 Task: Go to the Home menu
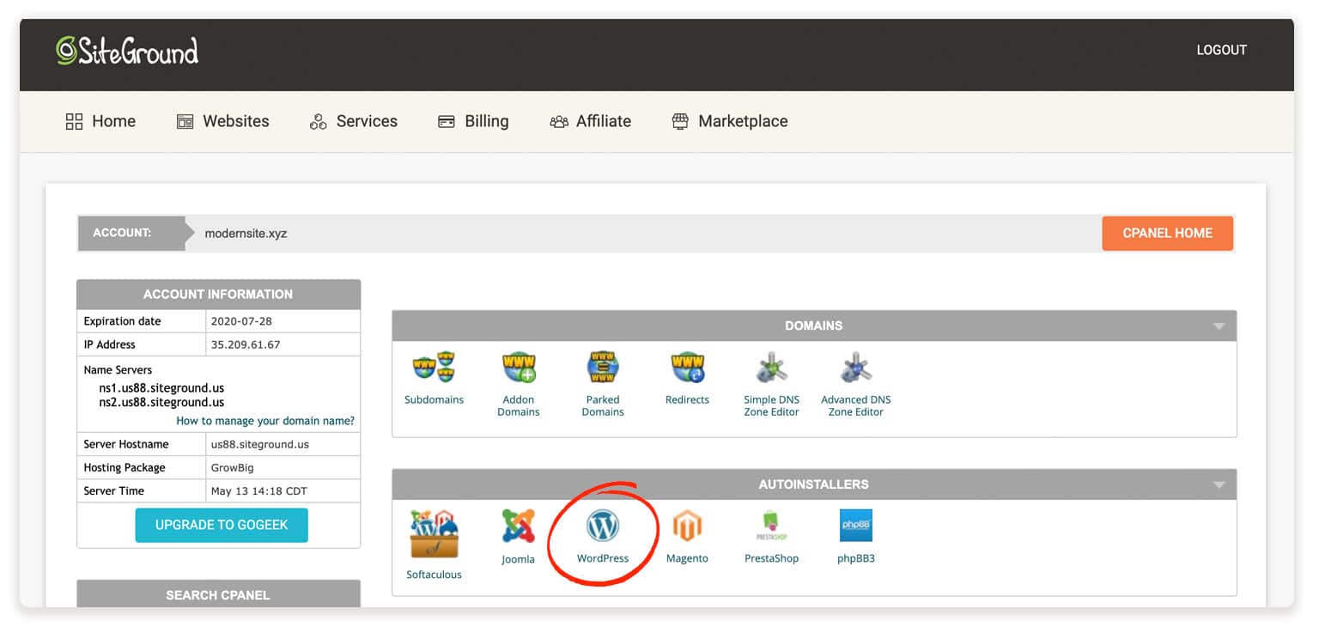[x=100, y=121]
